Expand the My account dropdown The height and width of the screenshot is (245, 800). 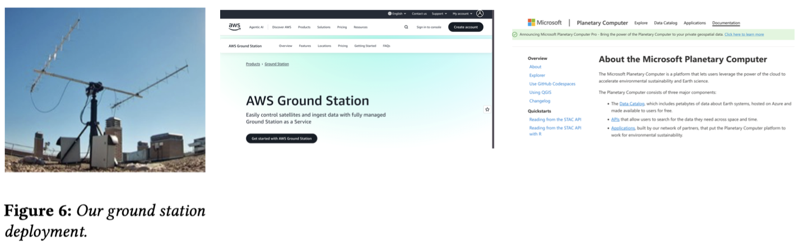(462, 13)
